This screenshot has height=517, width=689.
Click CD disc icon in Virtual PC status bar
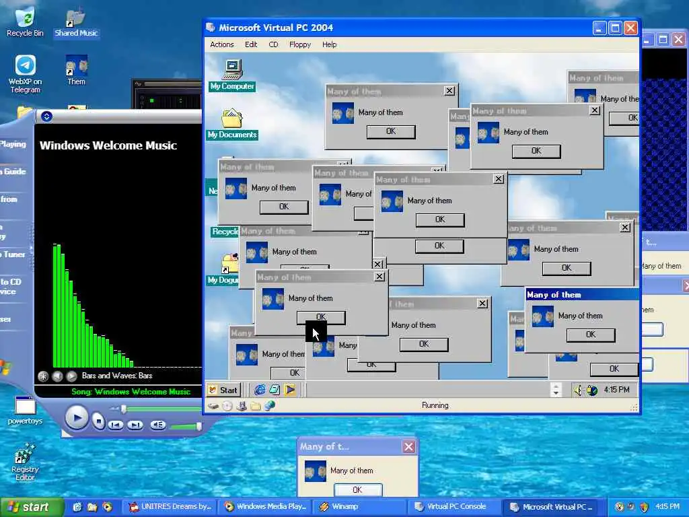(x=227, y=406)
